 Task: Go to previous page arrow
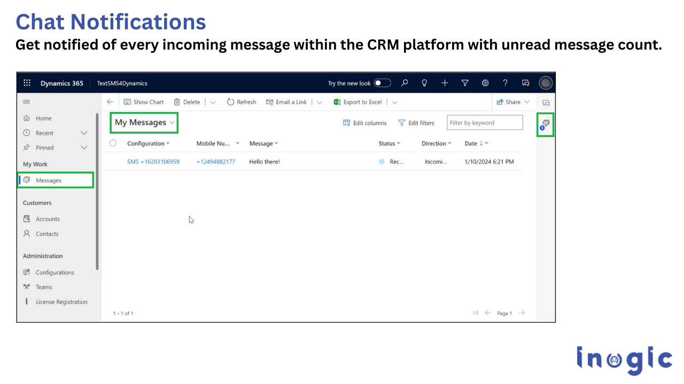487,313
